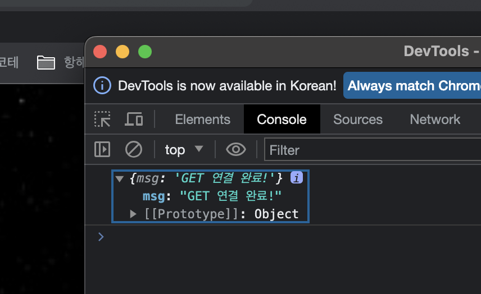This screenshot has height=294, width=481.
Task: Switch to the Elements tab
Action: (202, 119)
